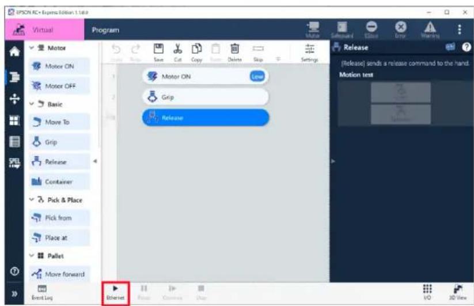Expand the sidebar with double-chevron
Viewport: 474px width, 306px height.
pos(14,293)
